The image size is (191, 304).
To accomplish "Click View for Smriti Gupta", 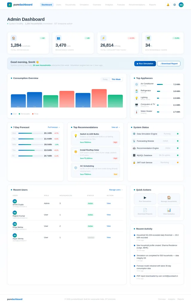I will click(x=109, y=203).
